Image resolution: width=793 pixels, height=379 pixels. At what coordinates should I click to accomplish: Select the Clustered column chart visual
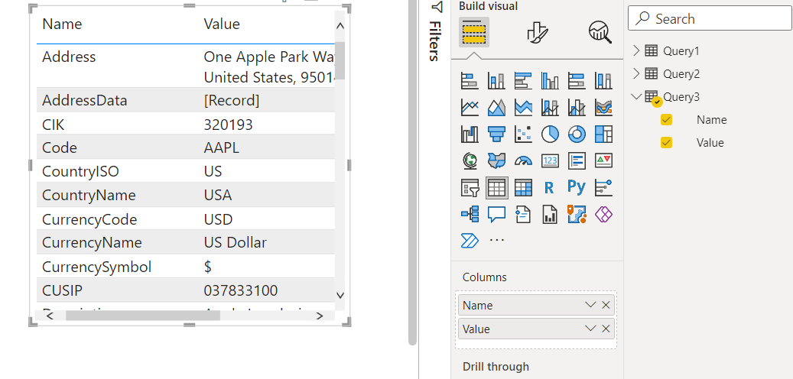click(550, 79)
